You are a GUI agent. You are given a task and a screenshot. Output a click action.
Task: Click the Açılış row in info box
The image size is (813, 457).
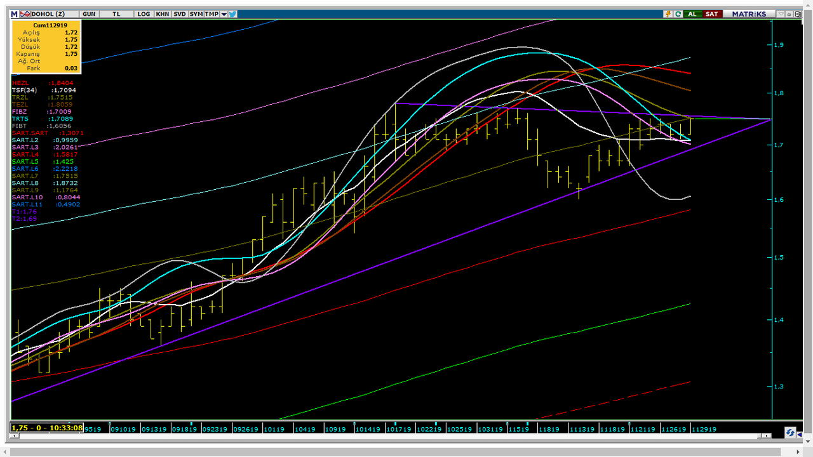45,32
